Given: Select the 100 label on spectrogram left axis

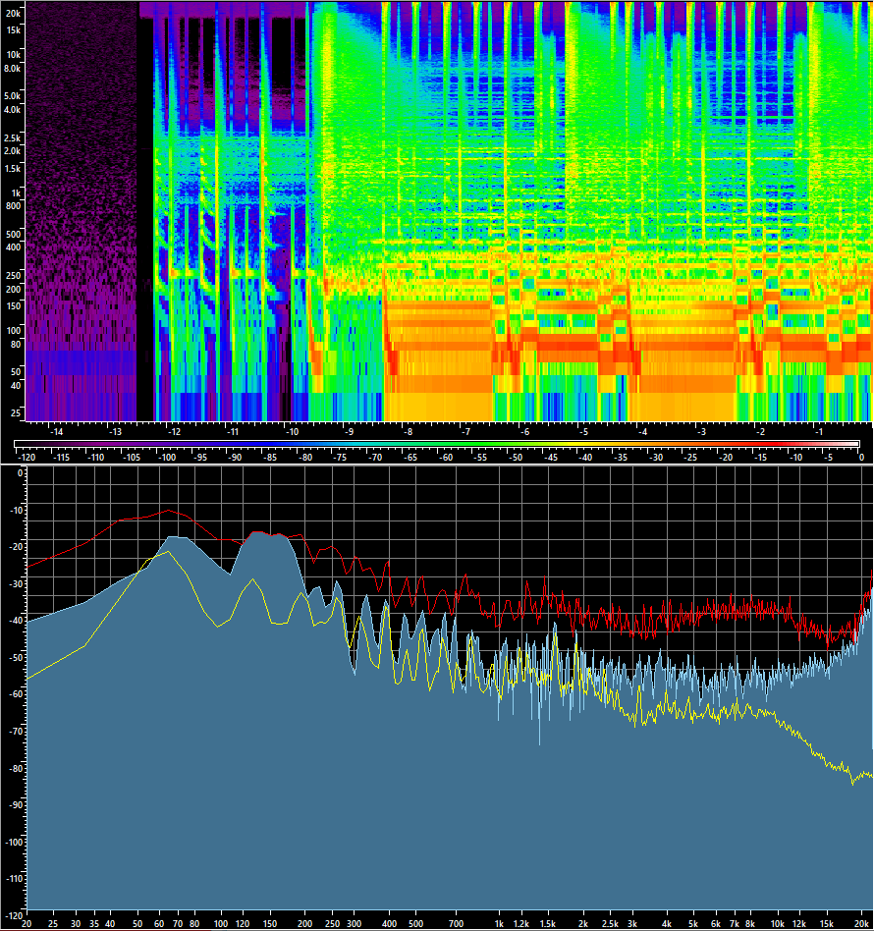Looking at the screenshot, I should click(13, 330).
